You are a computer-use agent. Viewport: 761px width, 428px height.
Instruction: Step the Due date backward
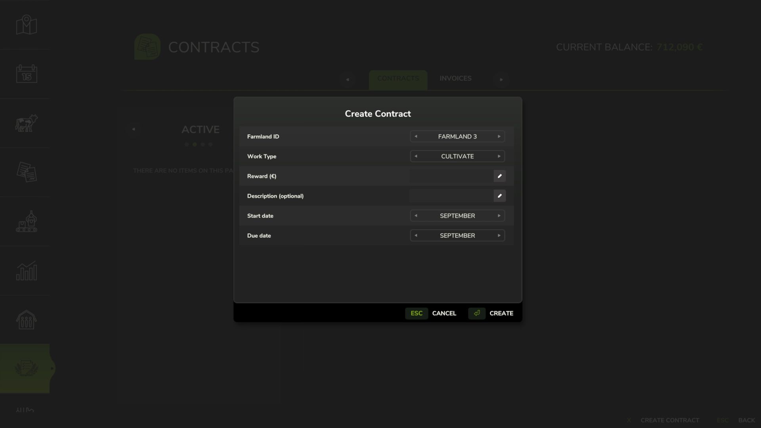415,235
